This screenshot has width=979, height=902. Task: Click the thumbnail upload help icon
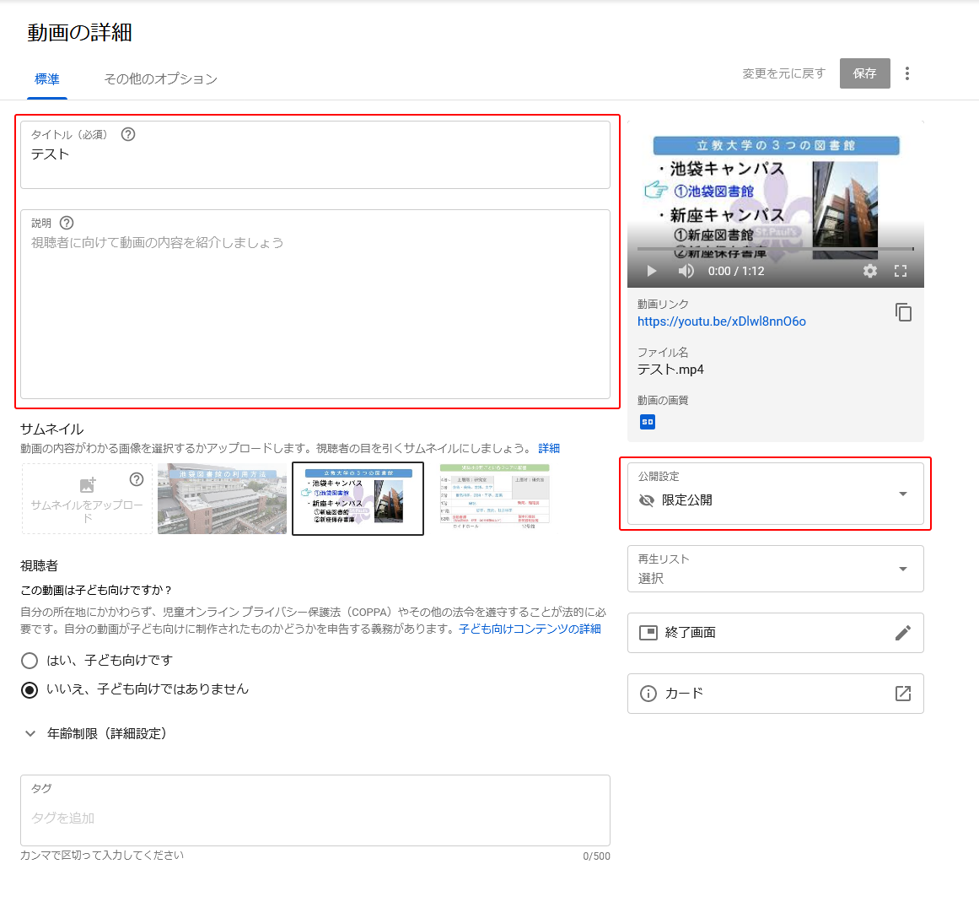137,479
